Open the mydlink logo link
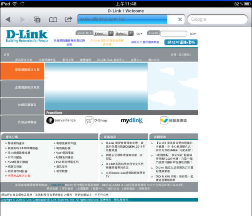 click(x=131, y=120)
